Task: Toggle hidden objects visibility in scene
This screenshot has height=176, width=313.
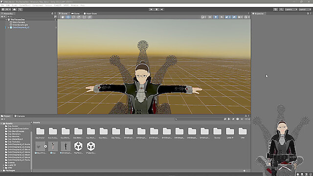Action: point(234,17)
